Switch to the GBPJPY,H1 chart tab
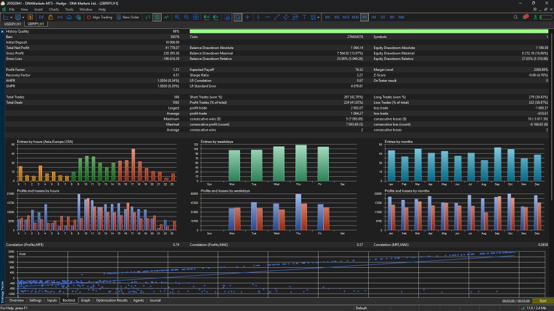Viewport: 554px width, 311px height. click(36, 24)
